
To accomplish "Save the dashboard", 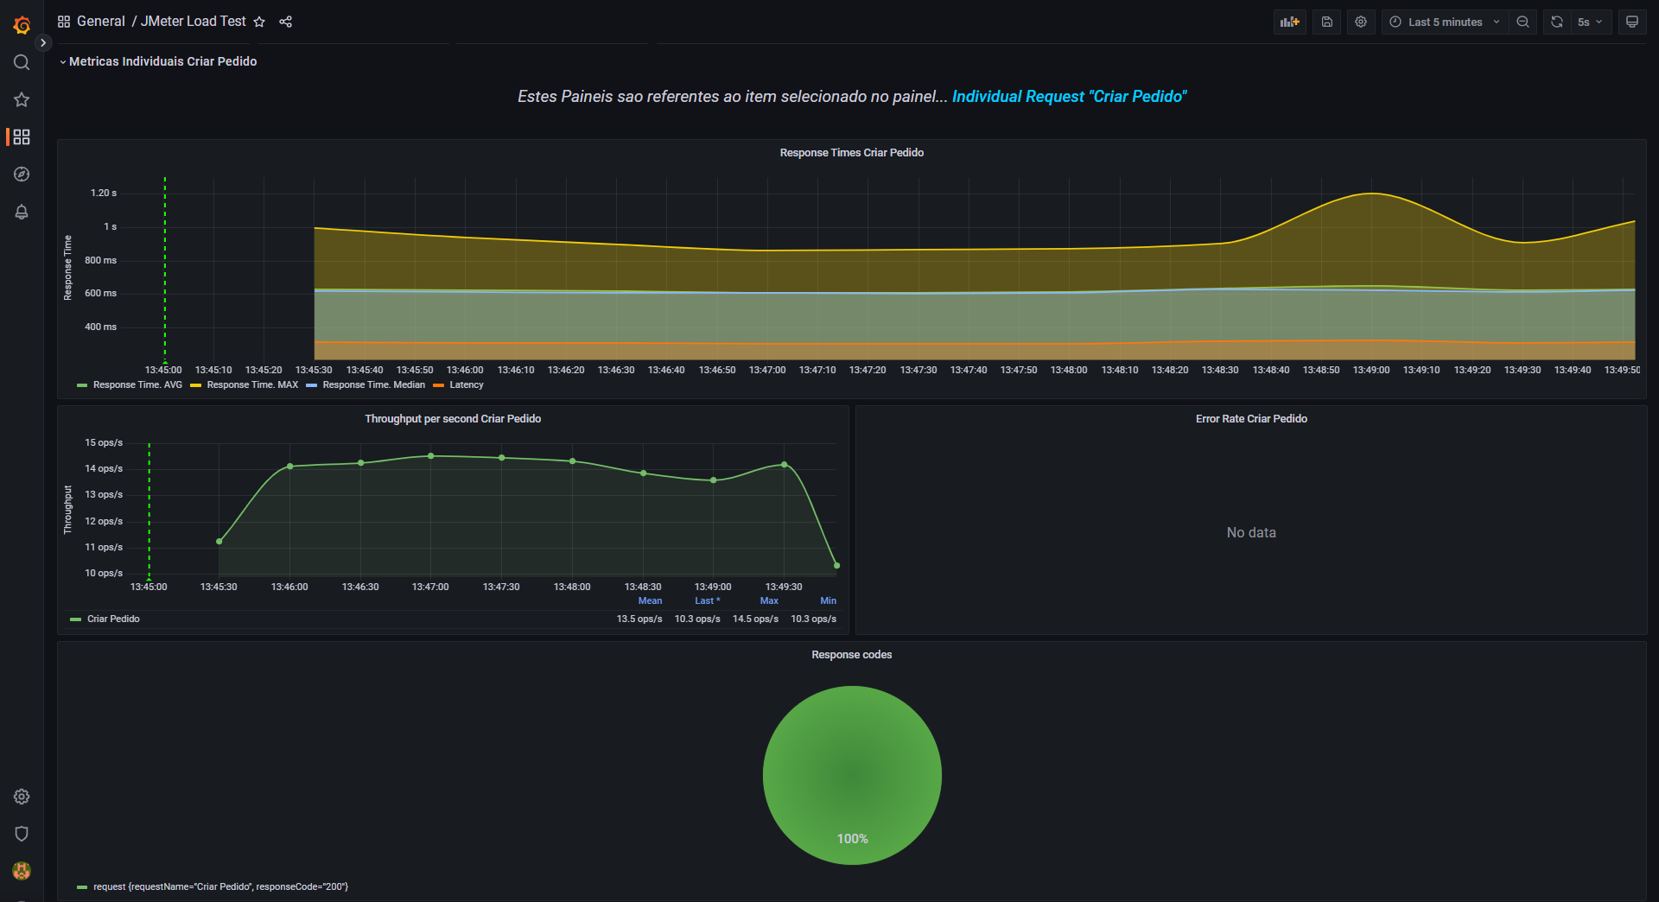I will pos(1326,22).
